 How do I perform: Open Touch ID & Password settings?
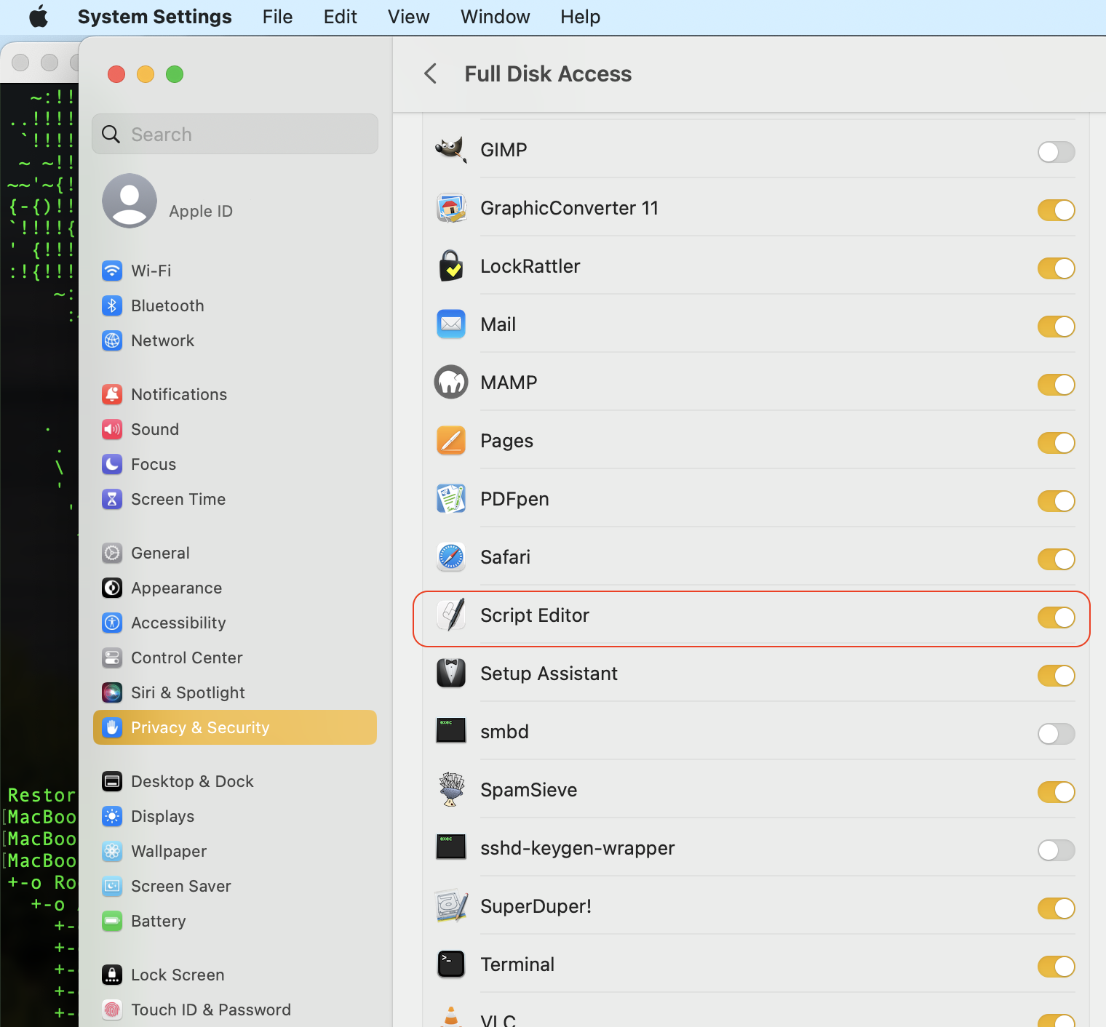[x=235, y=1010]
